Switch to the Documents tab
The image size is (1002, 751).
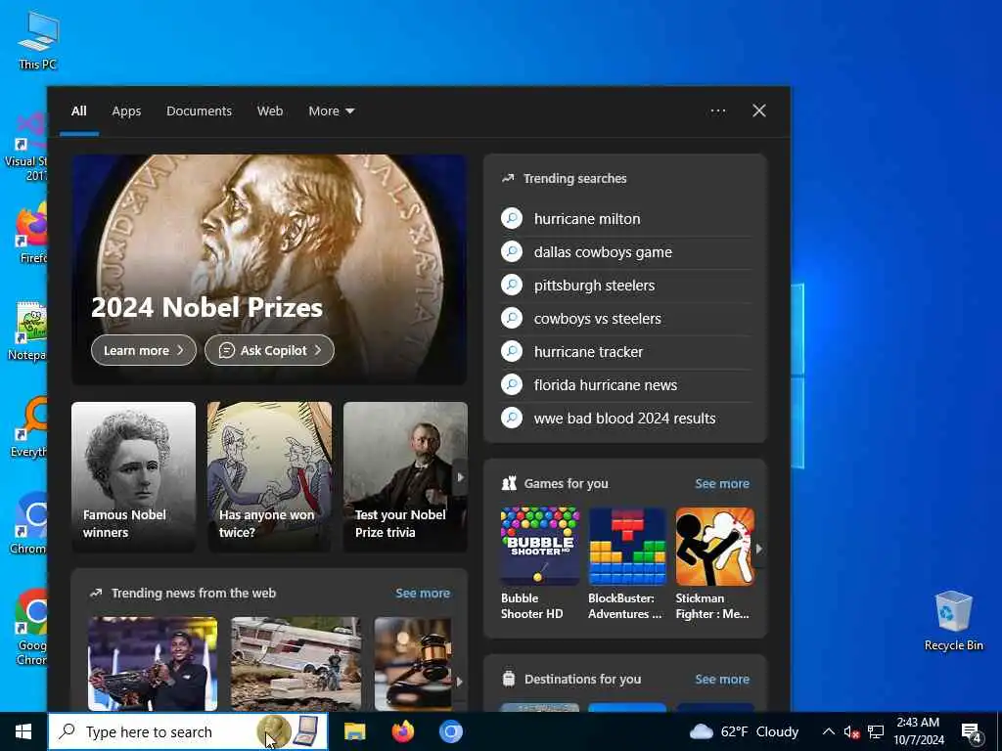[199, 111]
